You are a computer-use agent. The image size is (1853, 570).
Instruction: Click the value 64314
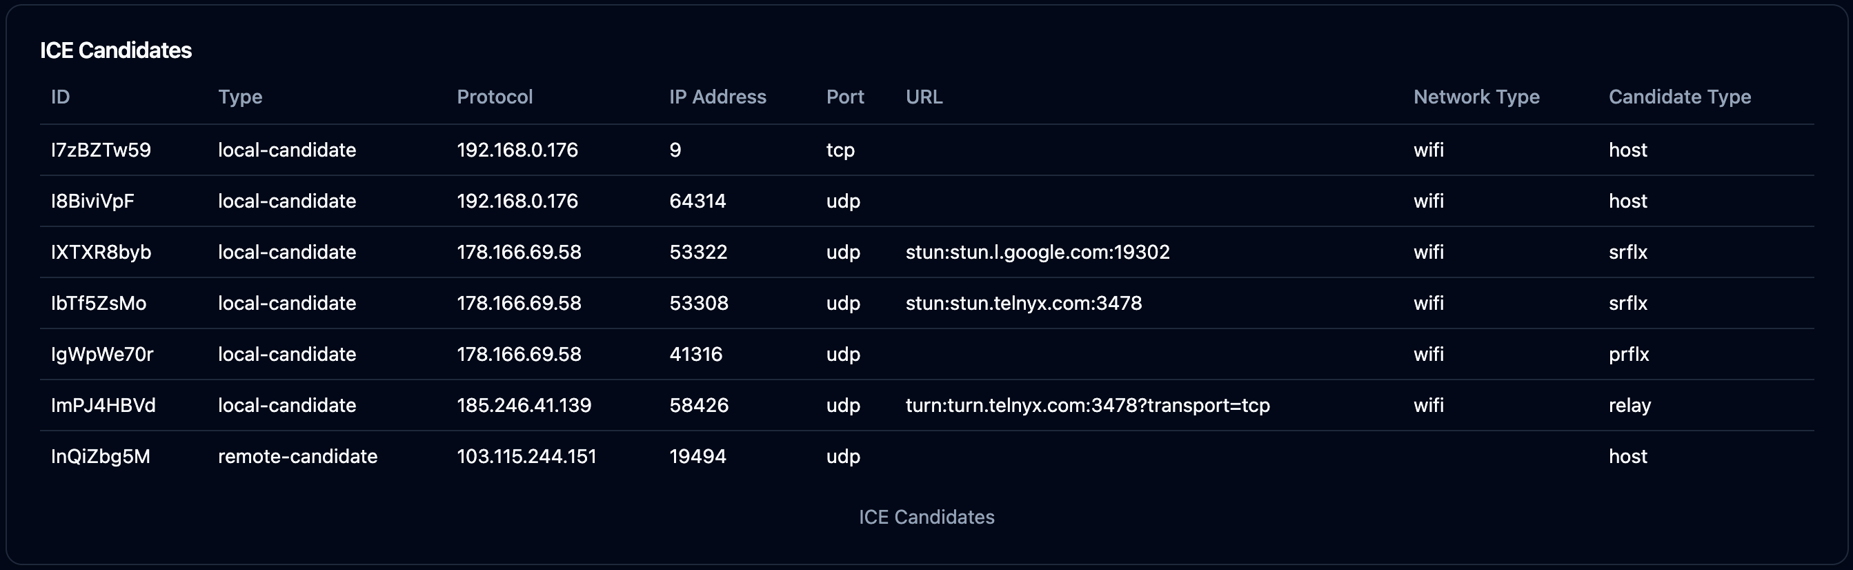click(697, 201)
